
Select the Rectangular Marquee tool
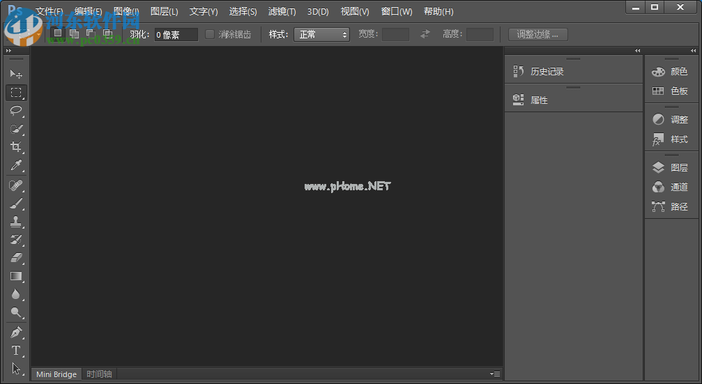16,93
